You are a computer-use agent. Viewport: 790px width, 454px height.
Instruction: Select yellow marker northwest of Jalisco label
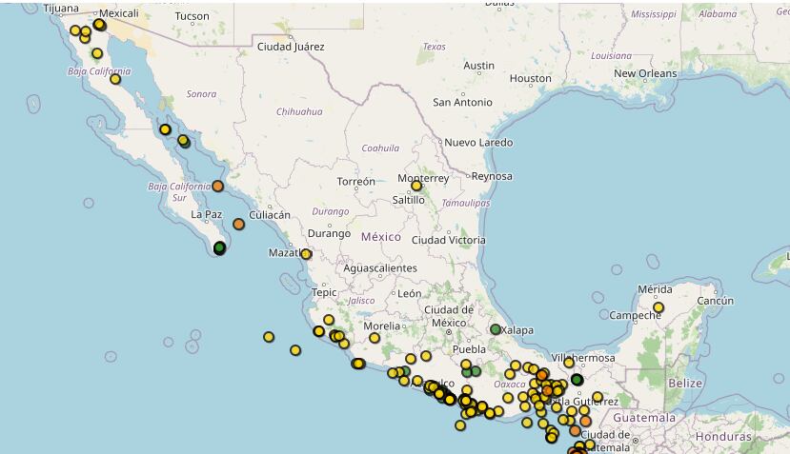click(x=329, y=320)
